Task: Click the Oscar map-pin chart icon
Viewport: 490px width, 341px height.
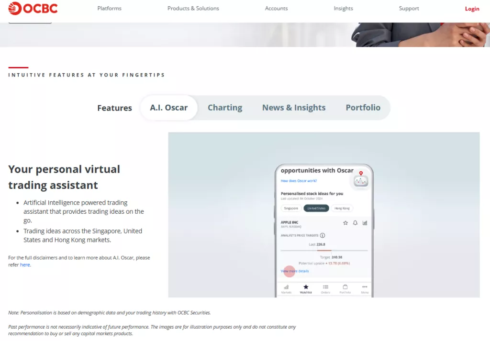Action: 361,179
